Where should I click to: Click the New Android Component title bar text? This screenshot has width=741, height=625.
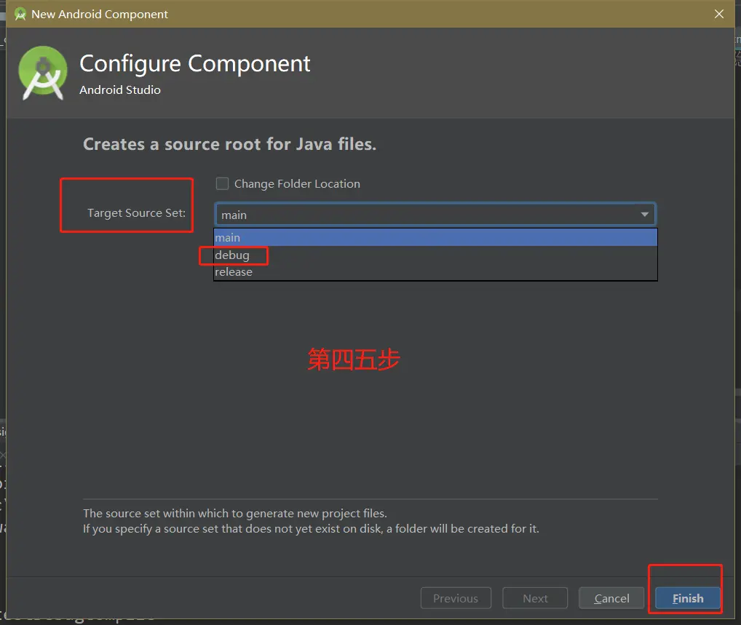point(100,14)
